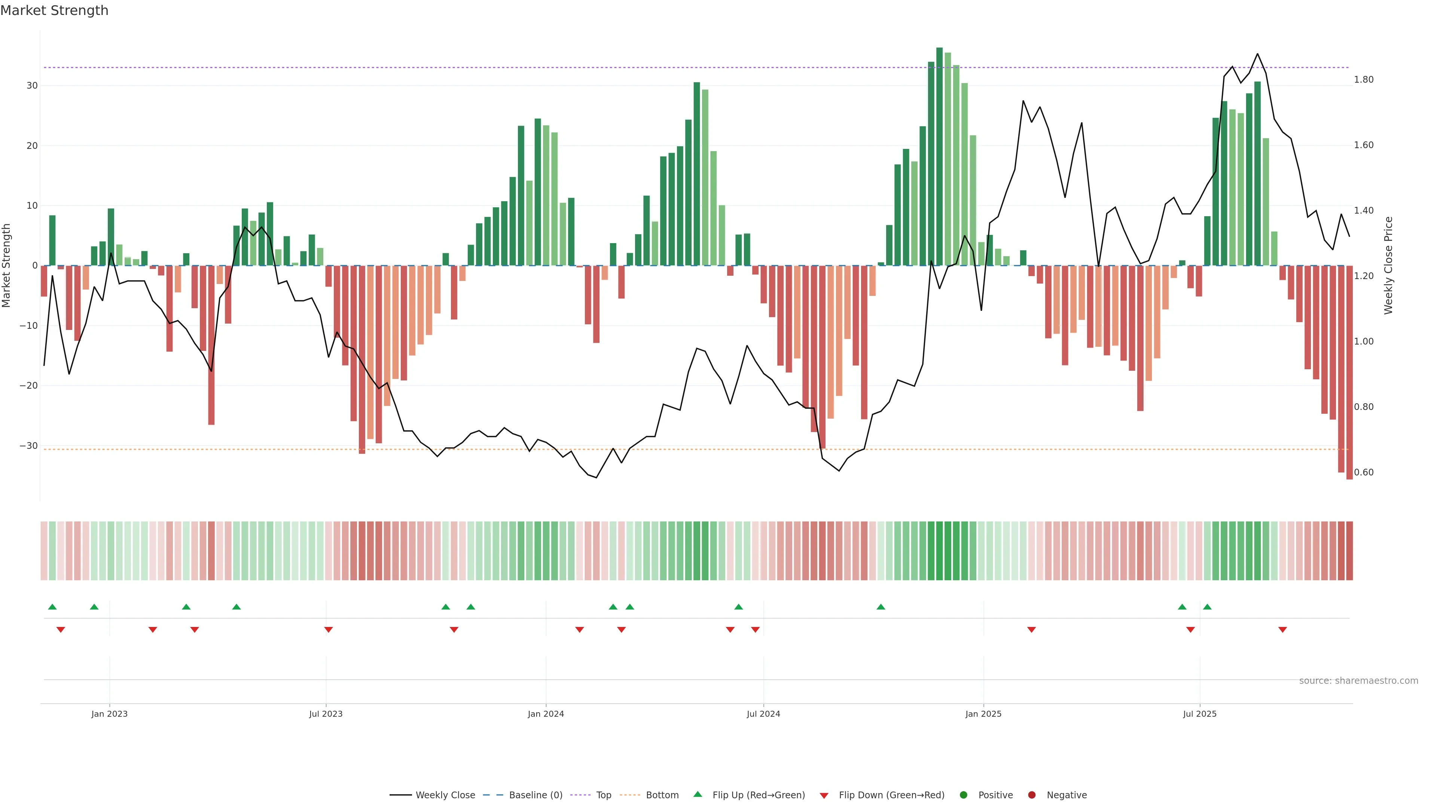This screenshot has height=808, width=1437.
Task: Click the green Positive legend dot
Action: coord(963,795)
